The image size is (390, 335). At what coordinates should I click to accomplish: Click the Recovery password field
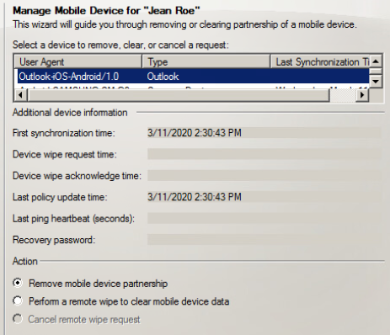(264, 240)
